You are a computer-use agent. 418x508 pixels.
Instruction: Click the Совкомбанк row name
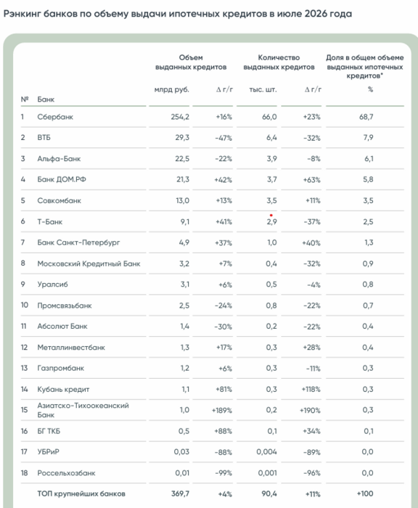59,200
